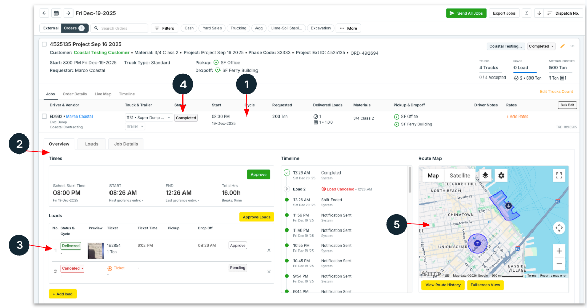The width and height of the screenshot is (587, 308).
Task: Switch to the External toggle
Action: [x=50, y=28]
